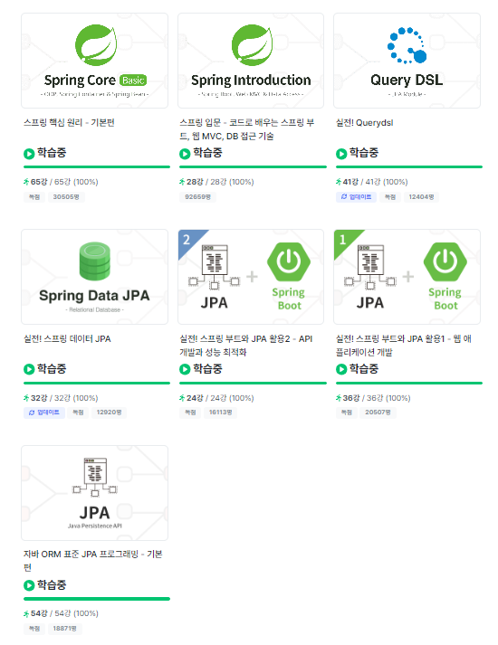498x645 pixels.
Task: Click the runner icon beside 24강 / 24강
Action: (182, 398)
